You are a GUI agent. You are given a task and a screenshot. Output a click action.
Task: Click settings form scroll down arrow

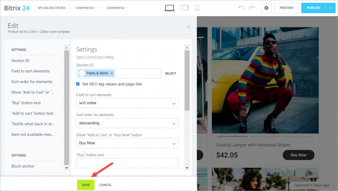point(187,168)
